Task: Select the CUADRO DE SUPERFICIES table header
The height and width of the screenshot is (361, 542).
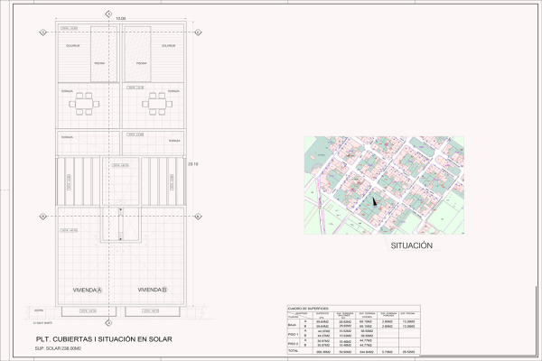Action: click(309, 308)
